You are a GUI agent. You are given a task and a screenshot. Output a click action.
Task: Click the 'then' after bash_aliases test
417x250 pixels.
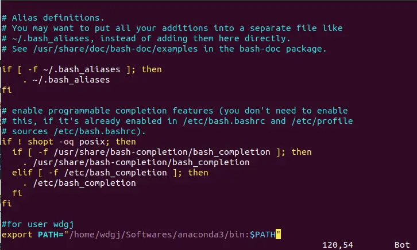pyautogui.click(x=152, y=69)
